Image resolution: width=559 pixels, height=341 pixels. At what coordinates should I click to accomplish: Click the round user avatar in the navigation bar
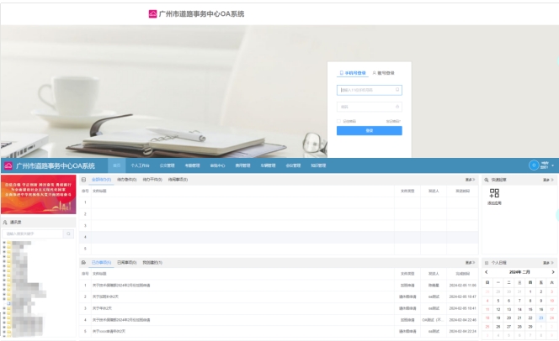pos(534,165)
